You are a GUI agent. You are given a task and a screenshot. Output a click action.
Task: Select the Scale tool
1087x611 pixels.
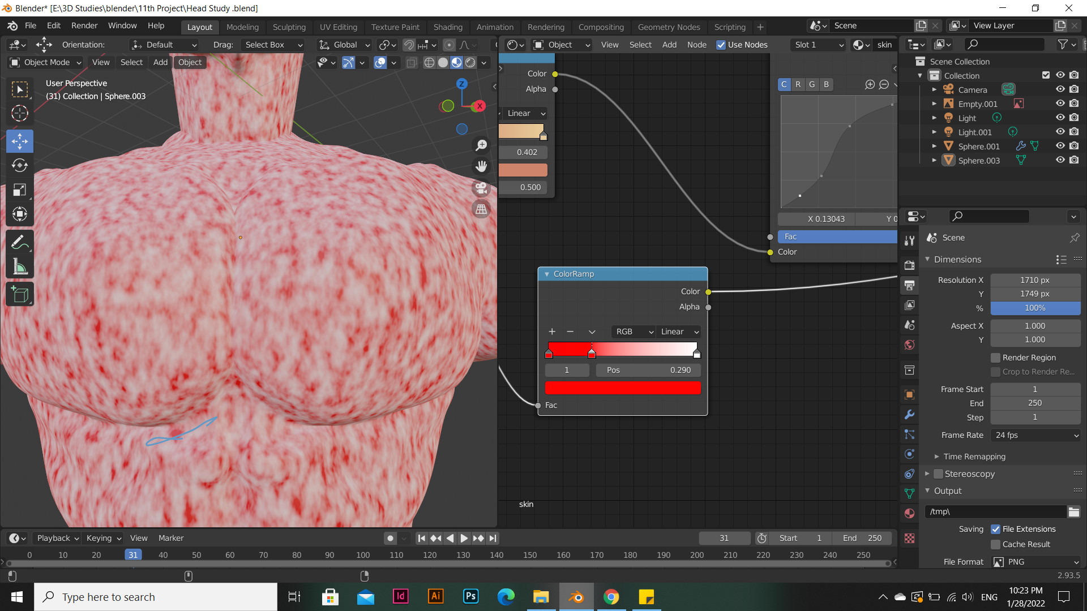pyautogui.click(x=20, y=190)
